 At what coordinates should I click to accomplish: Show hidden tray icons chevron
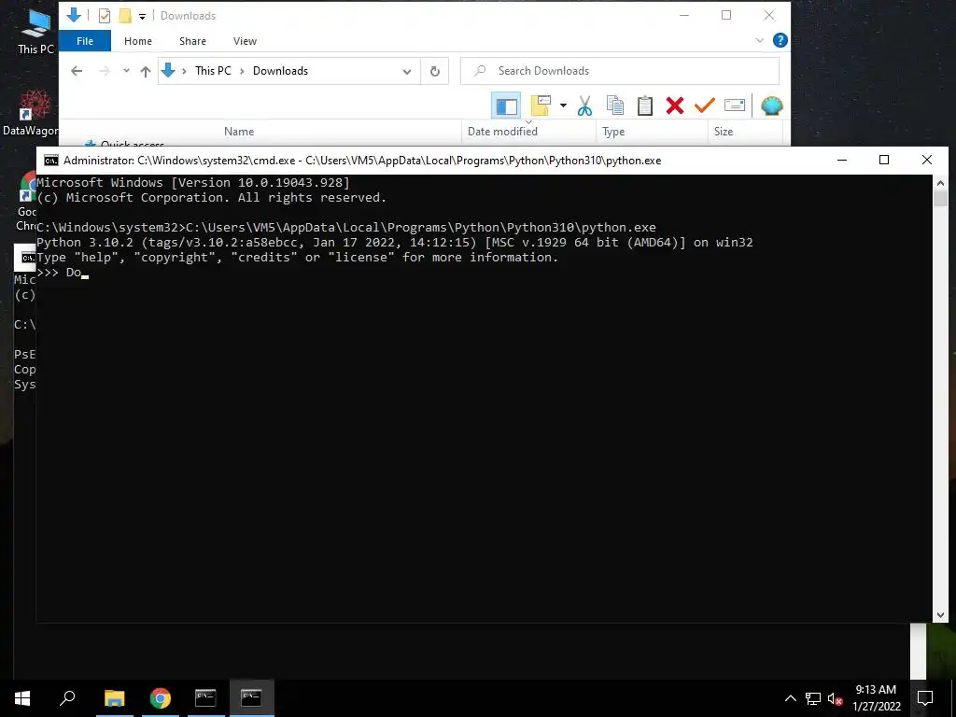pos(790,698)
